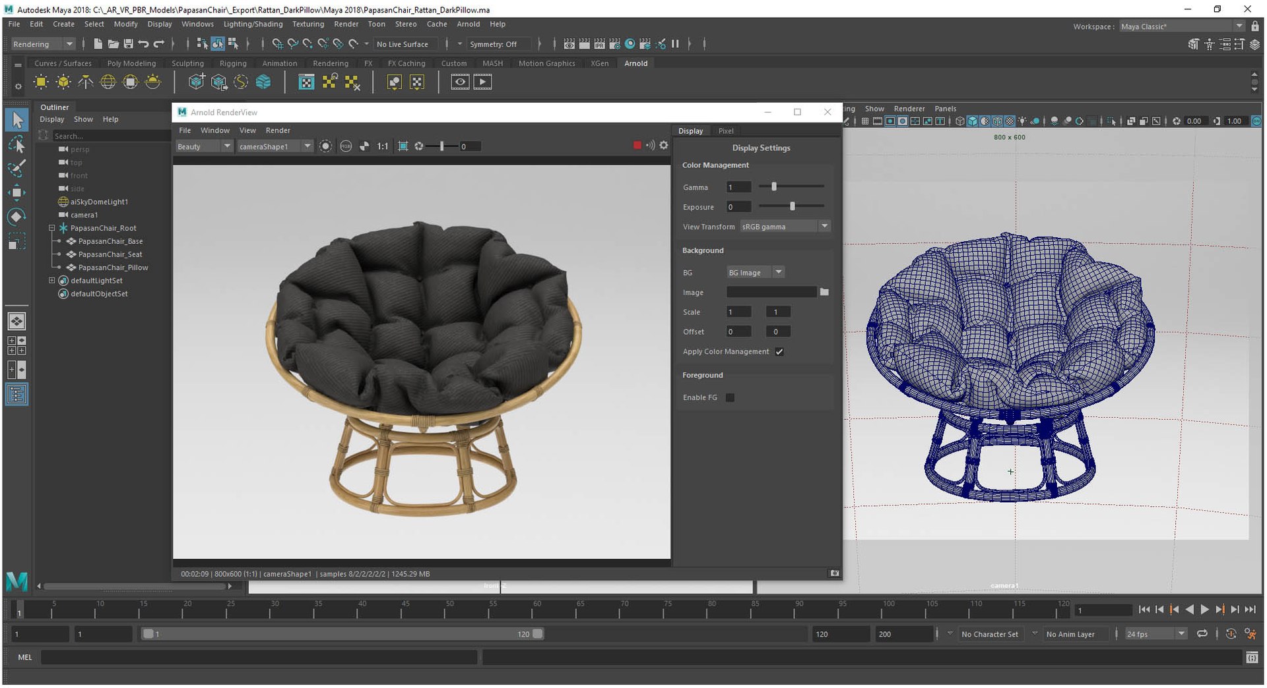Screen dimensions: 1267x688
Task: Adjust the Exposure slider
Action: (x=791, y=206)
